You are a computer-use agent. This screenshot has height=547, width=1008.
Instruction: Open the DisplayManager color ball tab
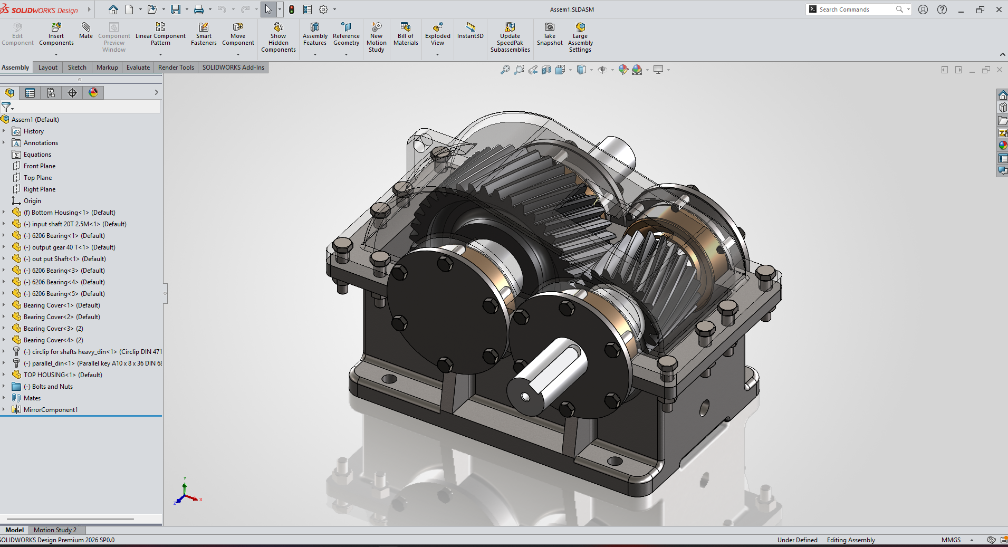tap(93, 93)
